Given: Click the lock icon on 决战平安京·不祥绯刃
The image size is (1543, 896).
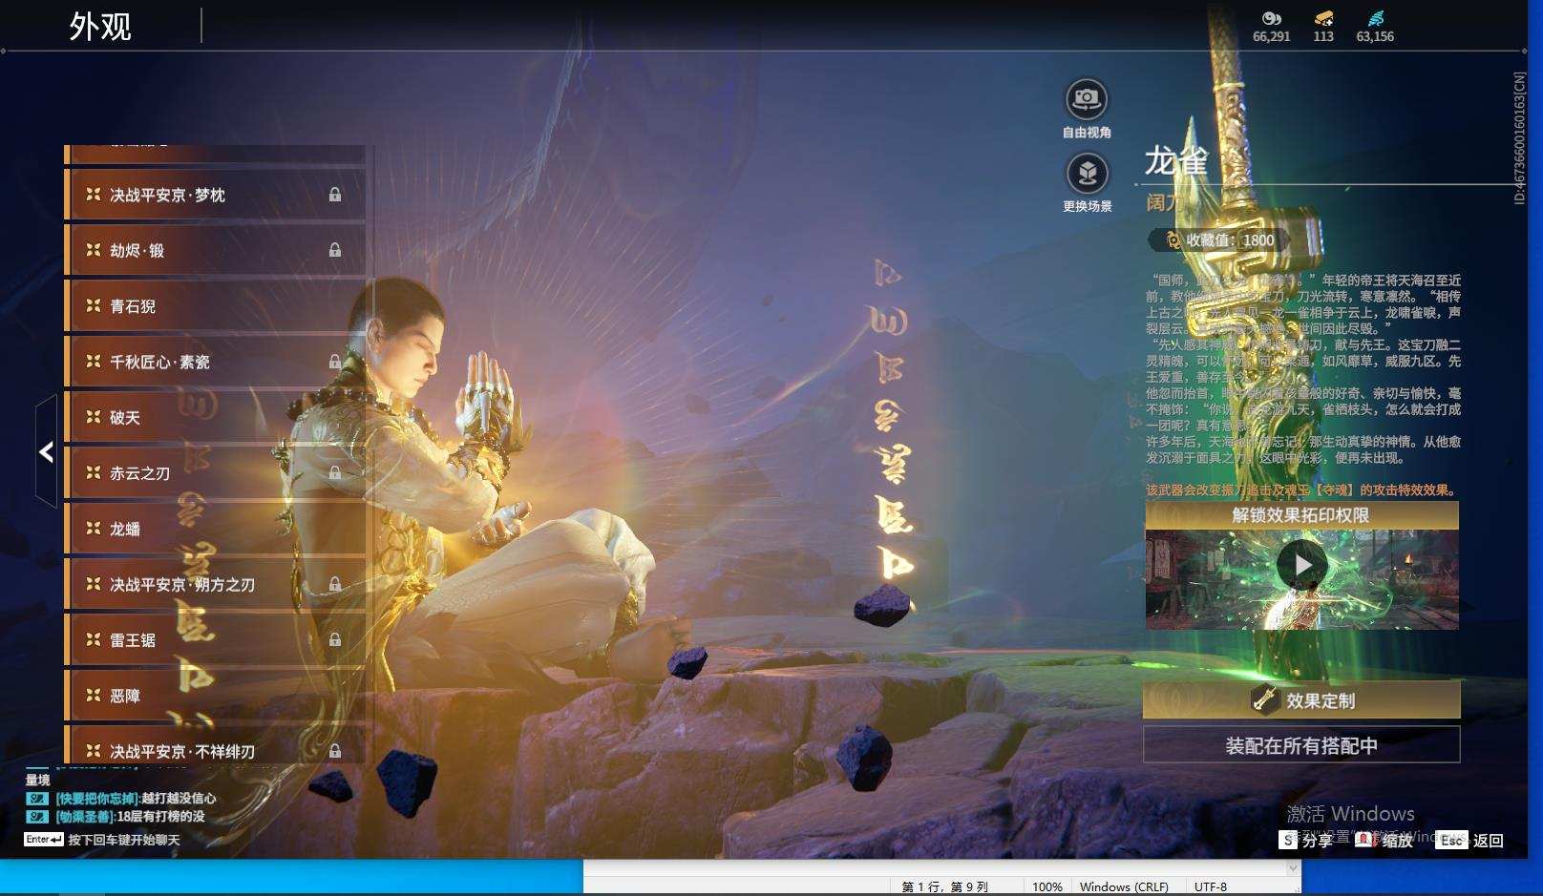Looking at the screenshot, I should [x=335, y=751].
